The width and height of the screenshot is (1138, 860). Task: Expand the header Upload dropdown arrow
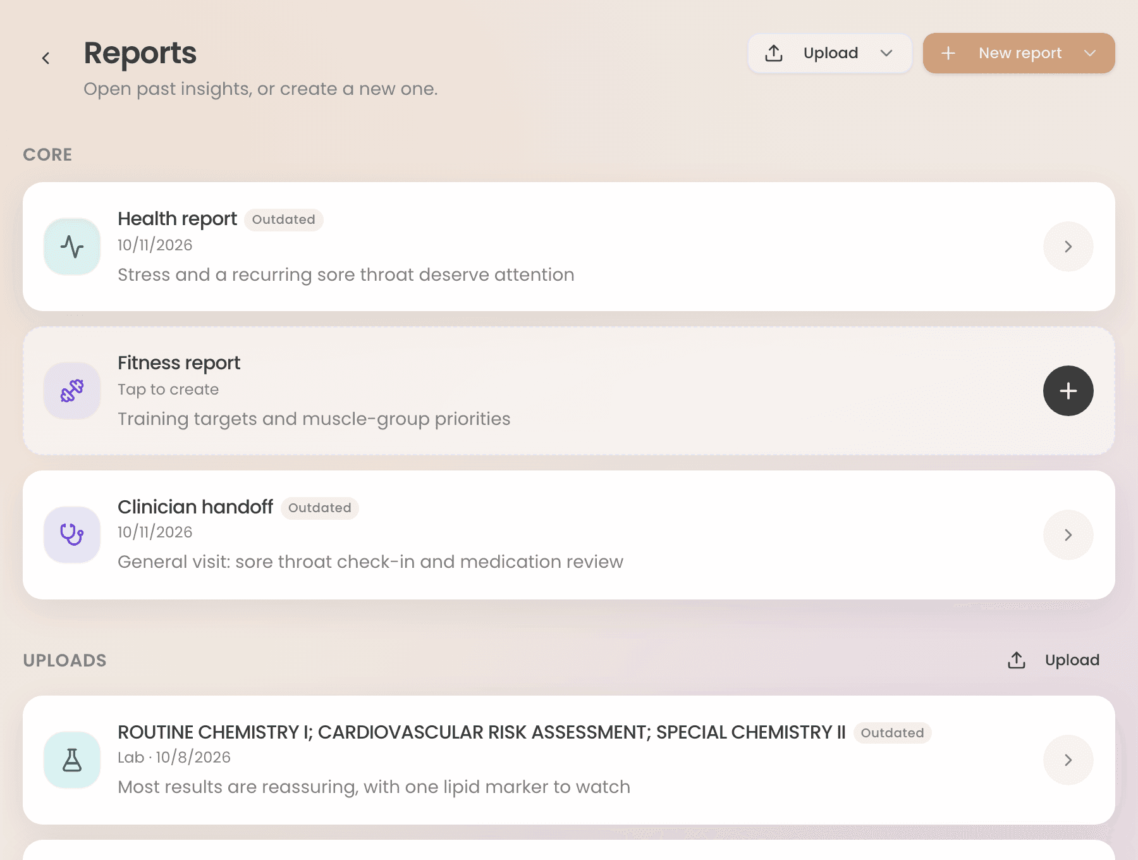pyautogui.click(x=886, y=53)
